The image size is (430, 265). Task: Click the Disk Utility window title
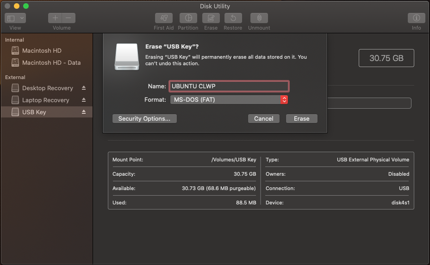pos(215,6)
